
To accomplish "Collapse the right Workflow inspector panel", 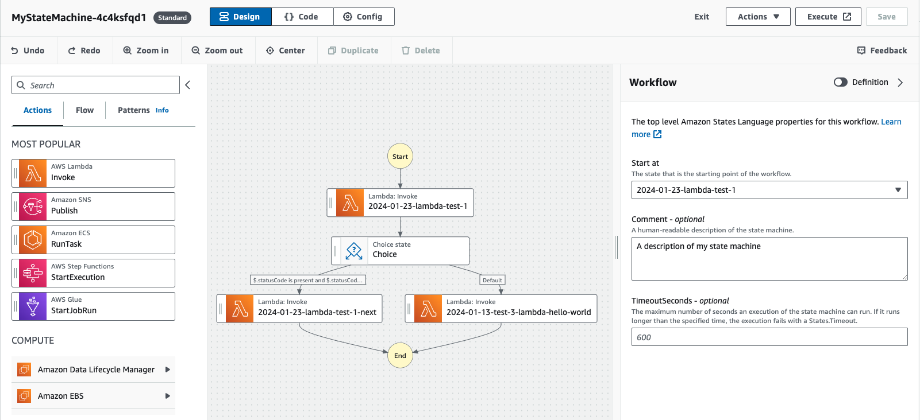I will point(900,82).
